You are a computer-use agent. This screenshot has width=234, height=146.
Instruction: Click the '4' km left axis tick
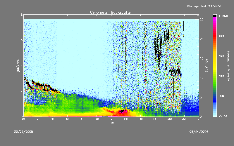tap(22, 65)
